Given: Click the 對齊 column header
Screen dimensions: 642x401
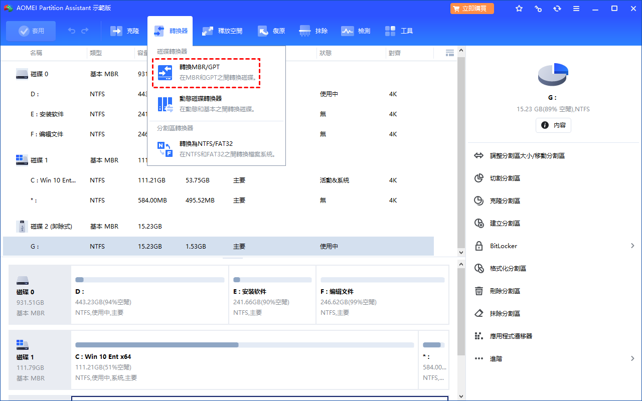Looking at the screenshot, I should [x=394, y=53].
